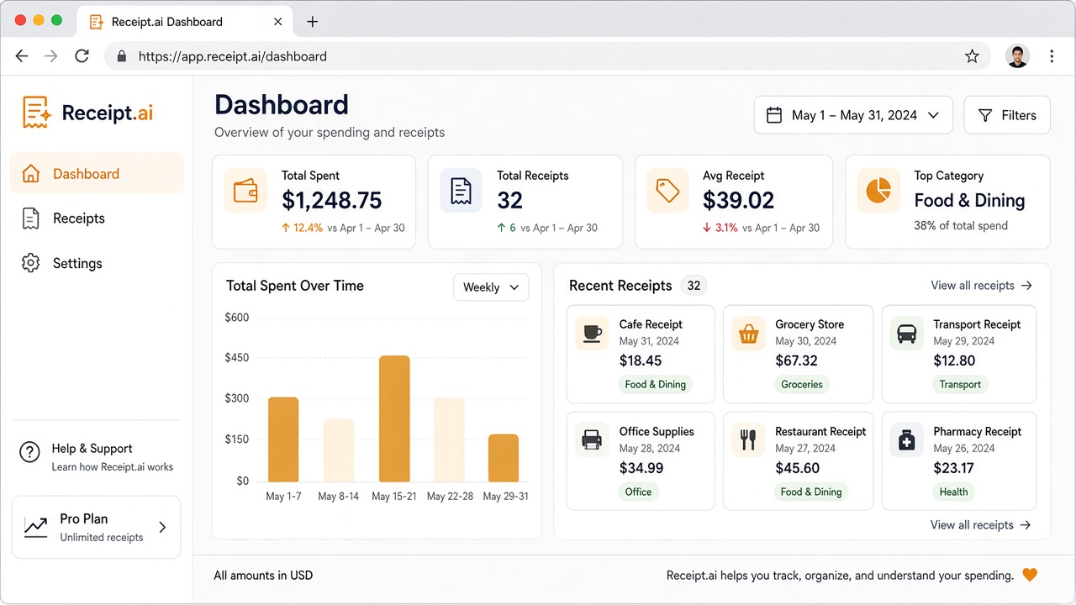This screenshot has height=605, width=1076.
Task: Click the bus icon on Transport Receipt
Action: (906, 334)
